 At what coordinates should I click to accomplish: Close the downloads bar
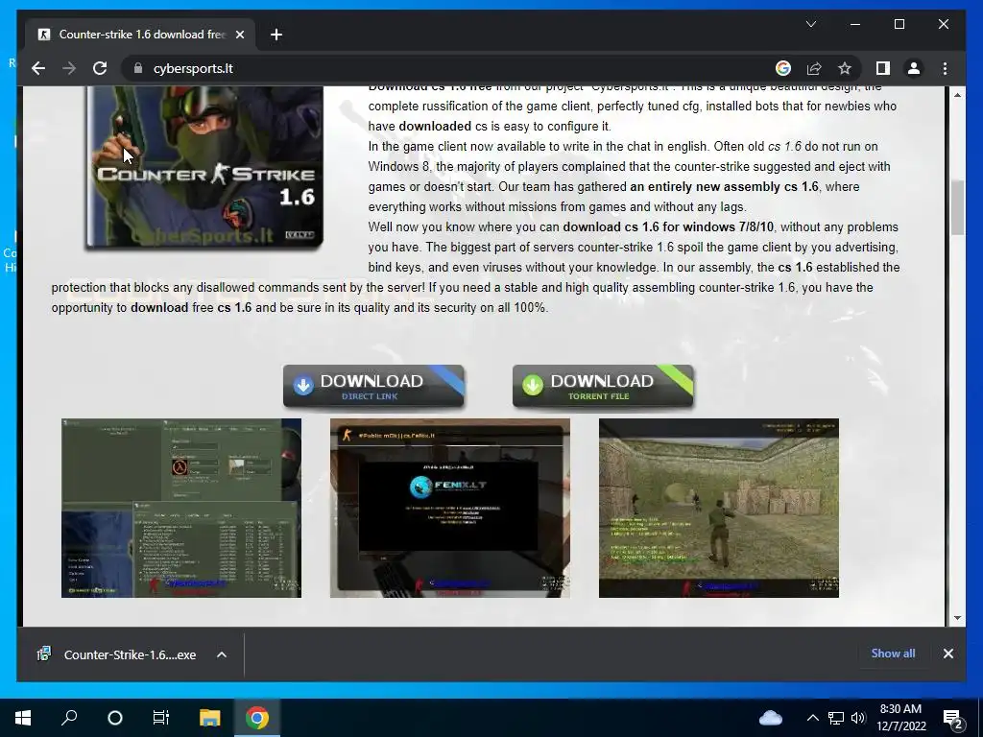947,654
